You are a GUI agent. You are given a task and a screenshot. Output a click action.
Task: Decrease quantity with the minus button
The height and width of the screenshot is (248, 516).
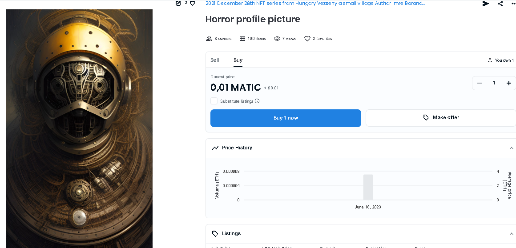tap(480, 83)
